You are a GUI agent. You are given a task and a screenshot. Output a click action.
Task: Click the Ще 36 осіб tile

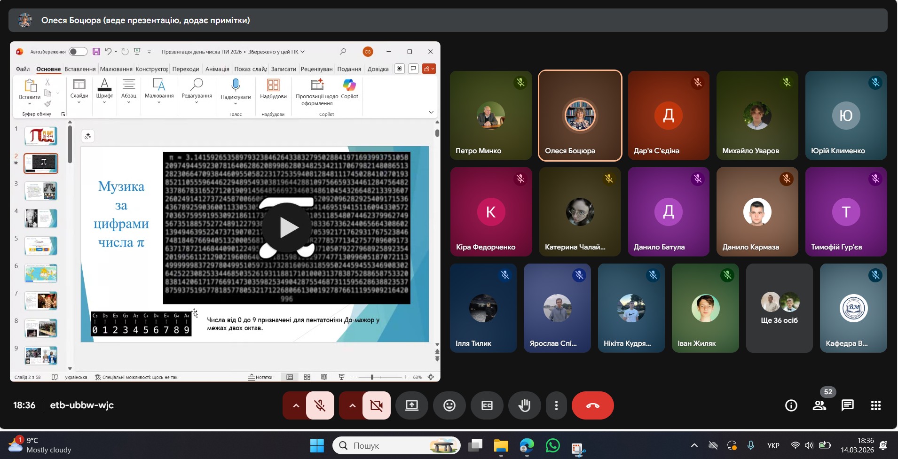[x=779, y=308]
